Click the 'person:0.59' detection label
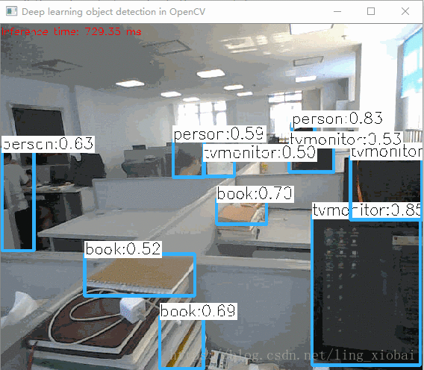The image size is (424, 370). point(219,134)
